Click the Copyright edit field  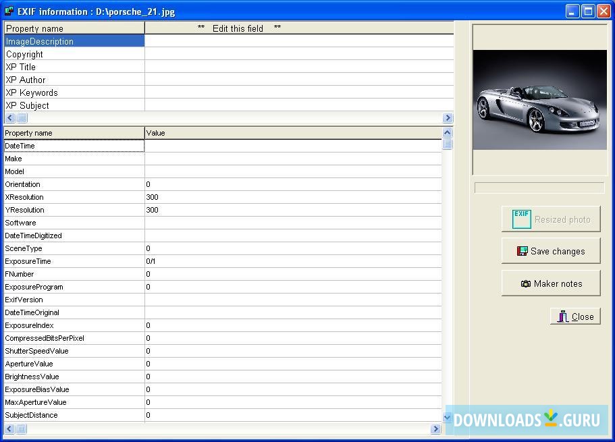pyautogui.click(x=297, y=54)
